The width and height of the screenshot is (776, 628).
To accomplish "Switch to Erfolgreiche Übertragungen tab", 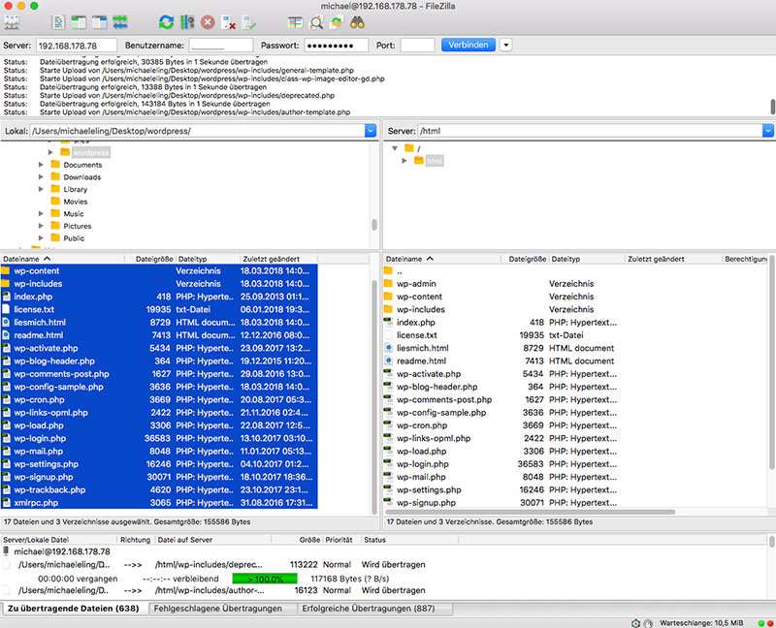I will click(369, 609).
